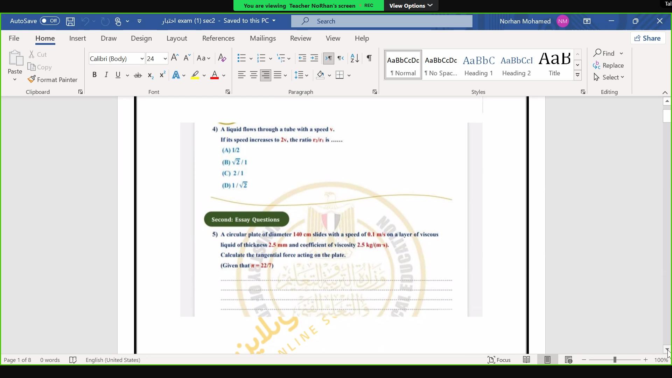Apply strikethrough formatting

[x=138, y=75]
